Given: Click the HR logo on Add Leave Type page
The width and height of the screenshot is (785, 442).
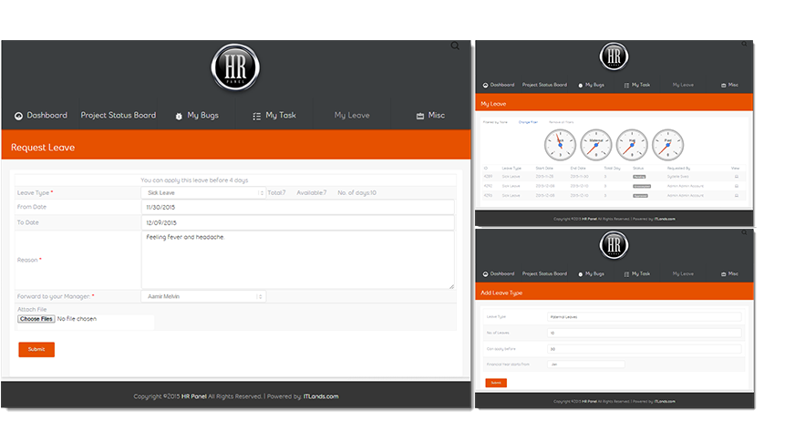Looking at the screenshot, I should coord(614,245).
